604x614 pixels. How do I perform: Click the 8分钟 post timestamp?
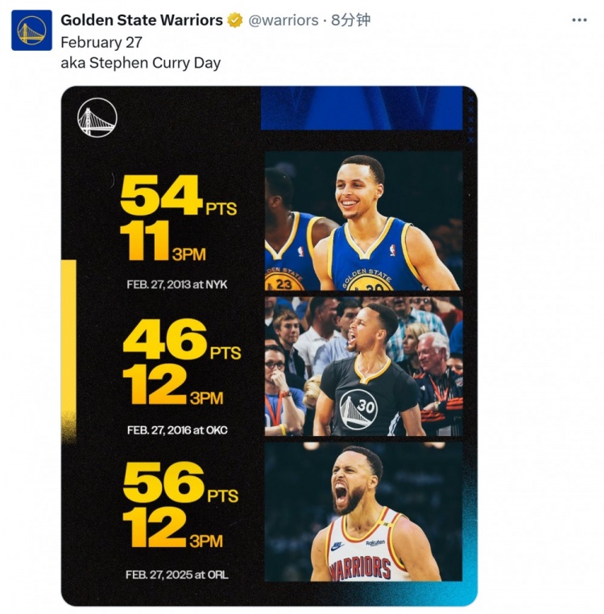pyautogui.click(x=351, y=20)
